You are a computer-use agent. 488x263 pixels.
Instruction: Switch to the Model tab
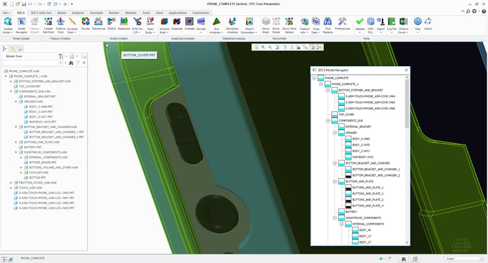click(x=62, y=13)
